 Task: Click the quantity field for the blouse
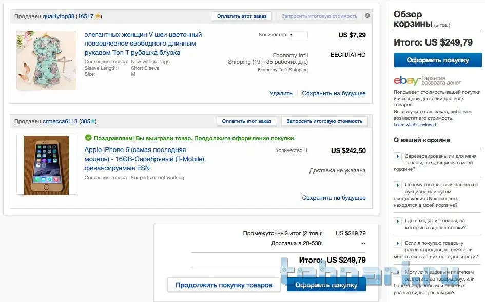[298, 35]
